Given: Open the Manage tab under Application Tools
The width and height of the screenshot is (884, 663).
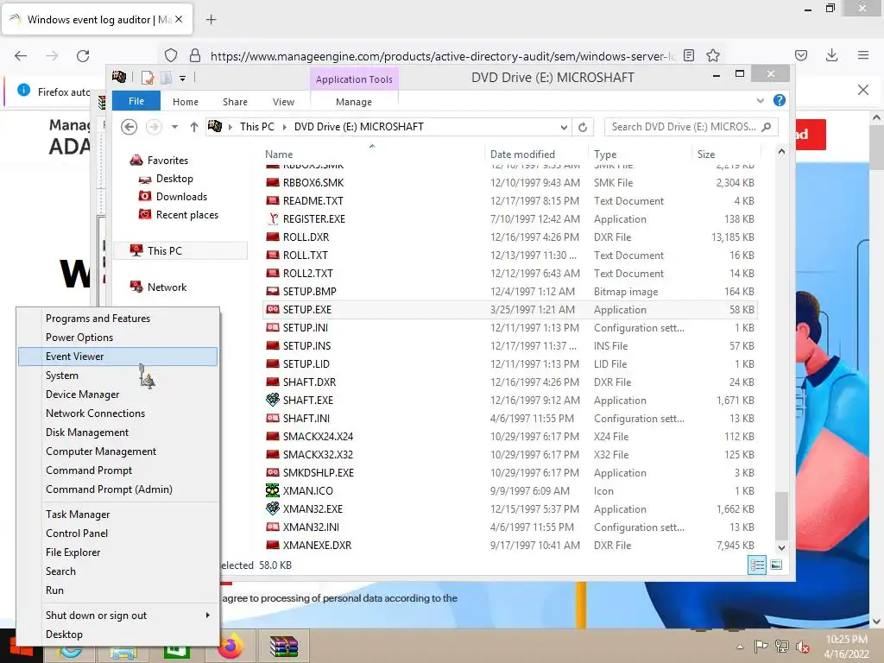Looking at the screenshot, I should 354,102.
